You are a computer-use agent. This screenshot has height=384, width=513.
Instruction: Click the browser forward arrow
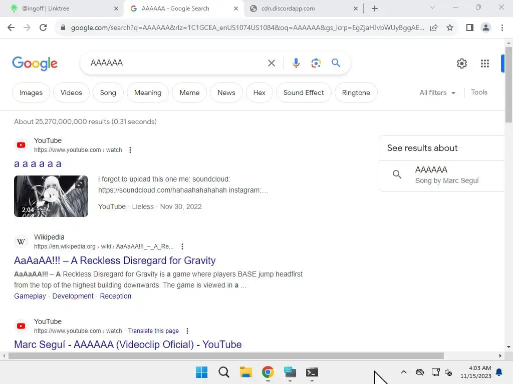(27, 28)
